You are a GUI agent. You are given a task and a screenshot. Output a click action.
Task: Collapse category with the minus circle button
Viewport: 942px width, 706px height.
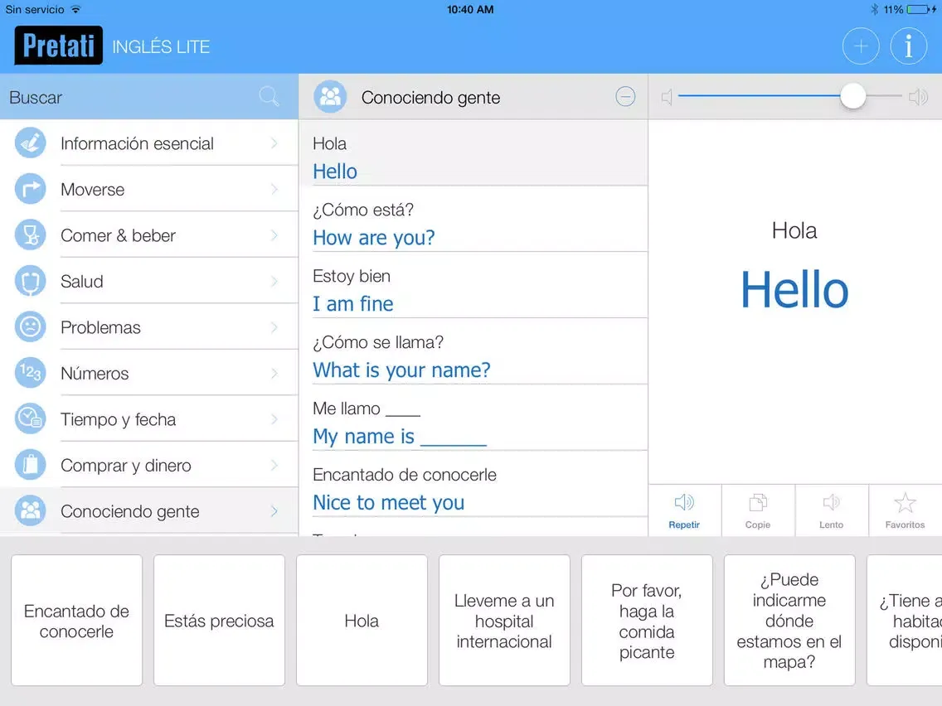pos(625,97)
